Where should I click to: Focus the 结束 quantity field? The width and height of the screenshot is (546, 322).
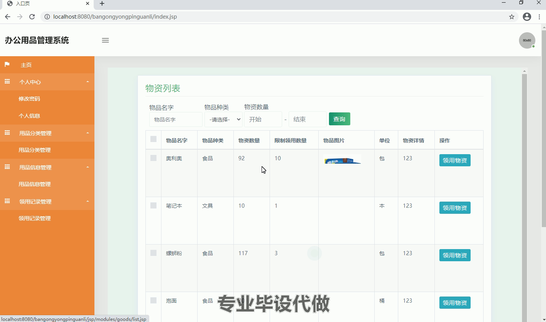308,119
